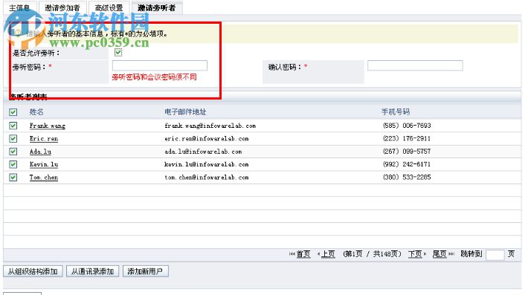Select phone number (380) 533-2285

coord(407,177)
